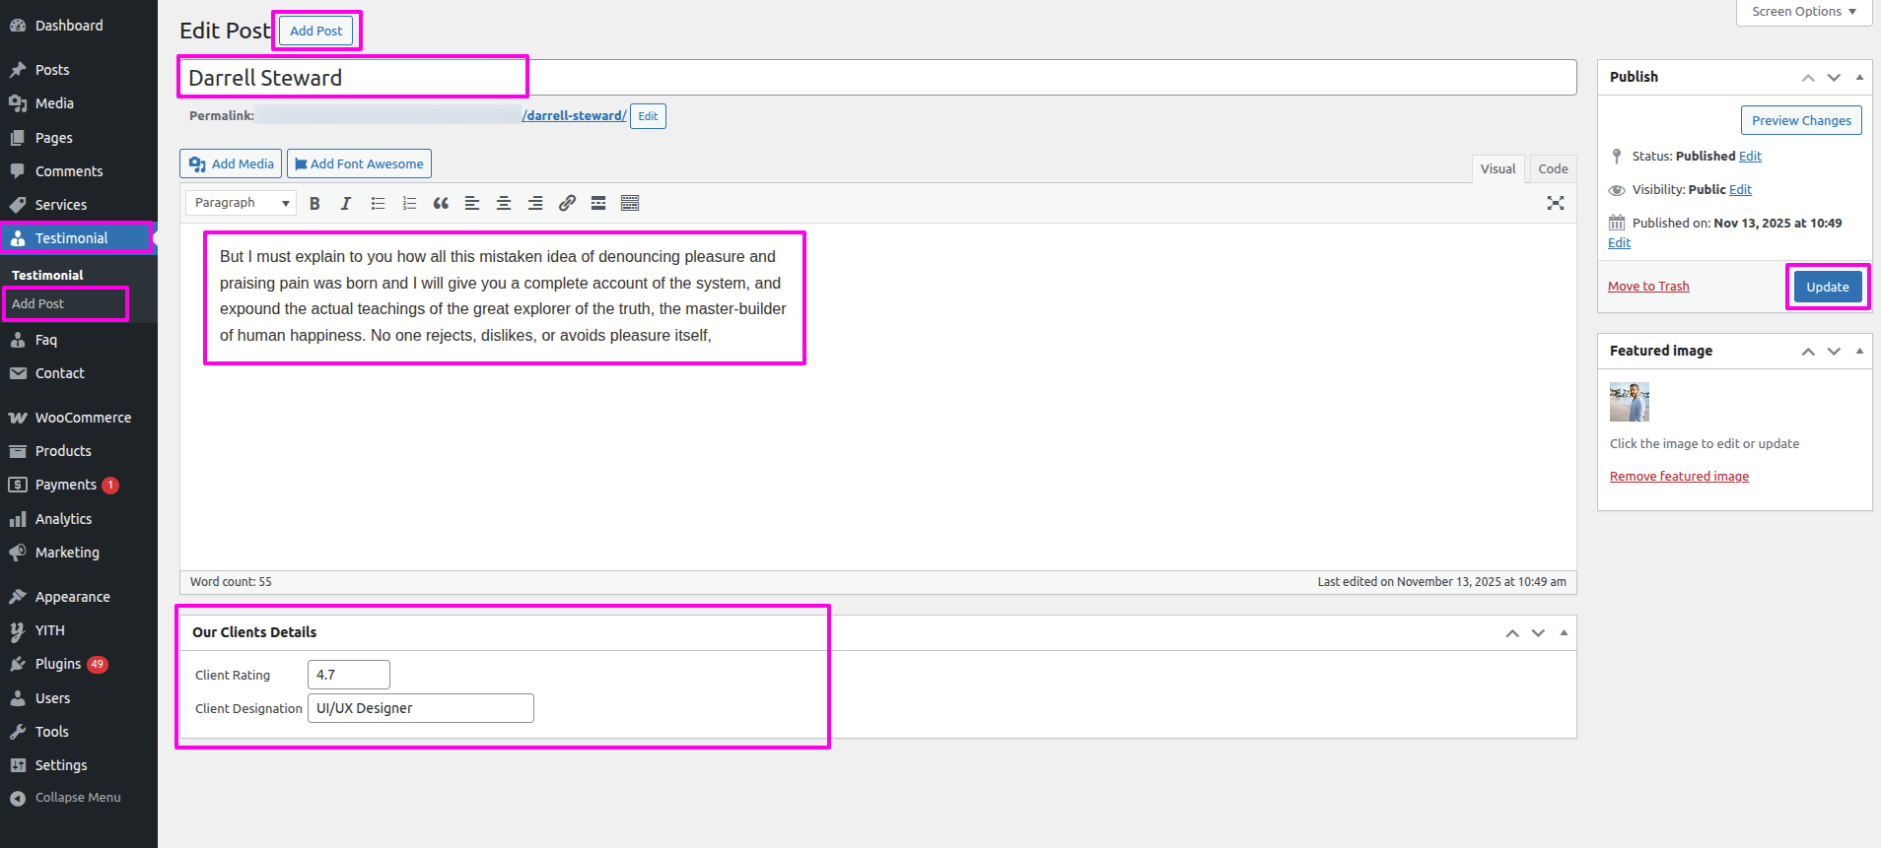Click the Move to Trash link
This screenshot has width=1881, height=848.
point(1648,287)
